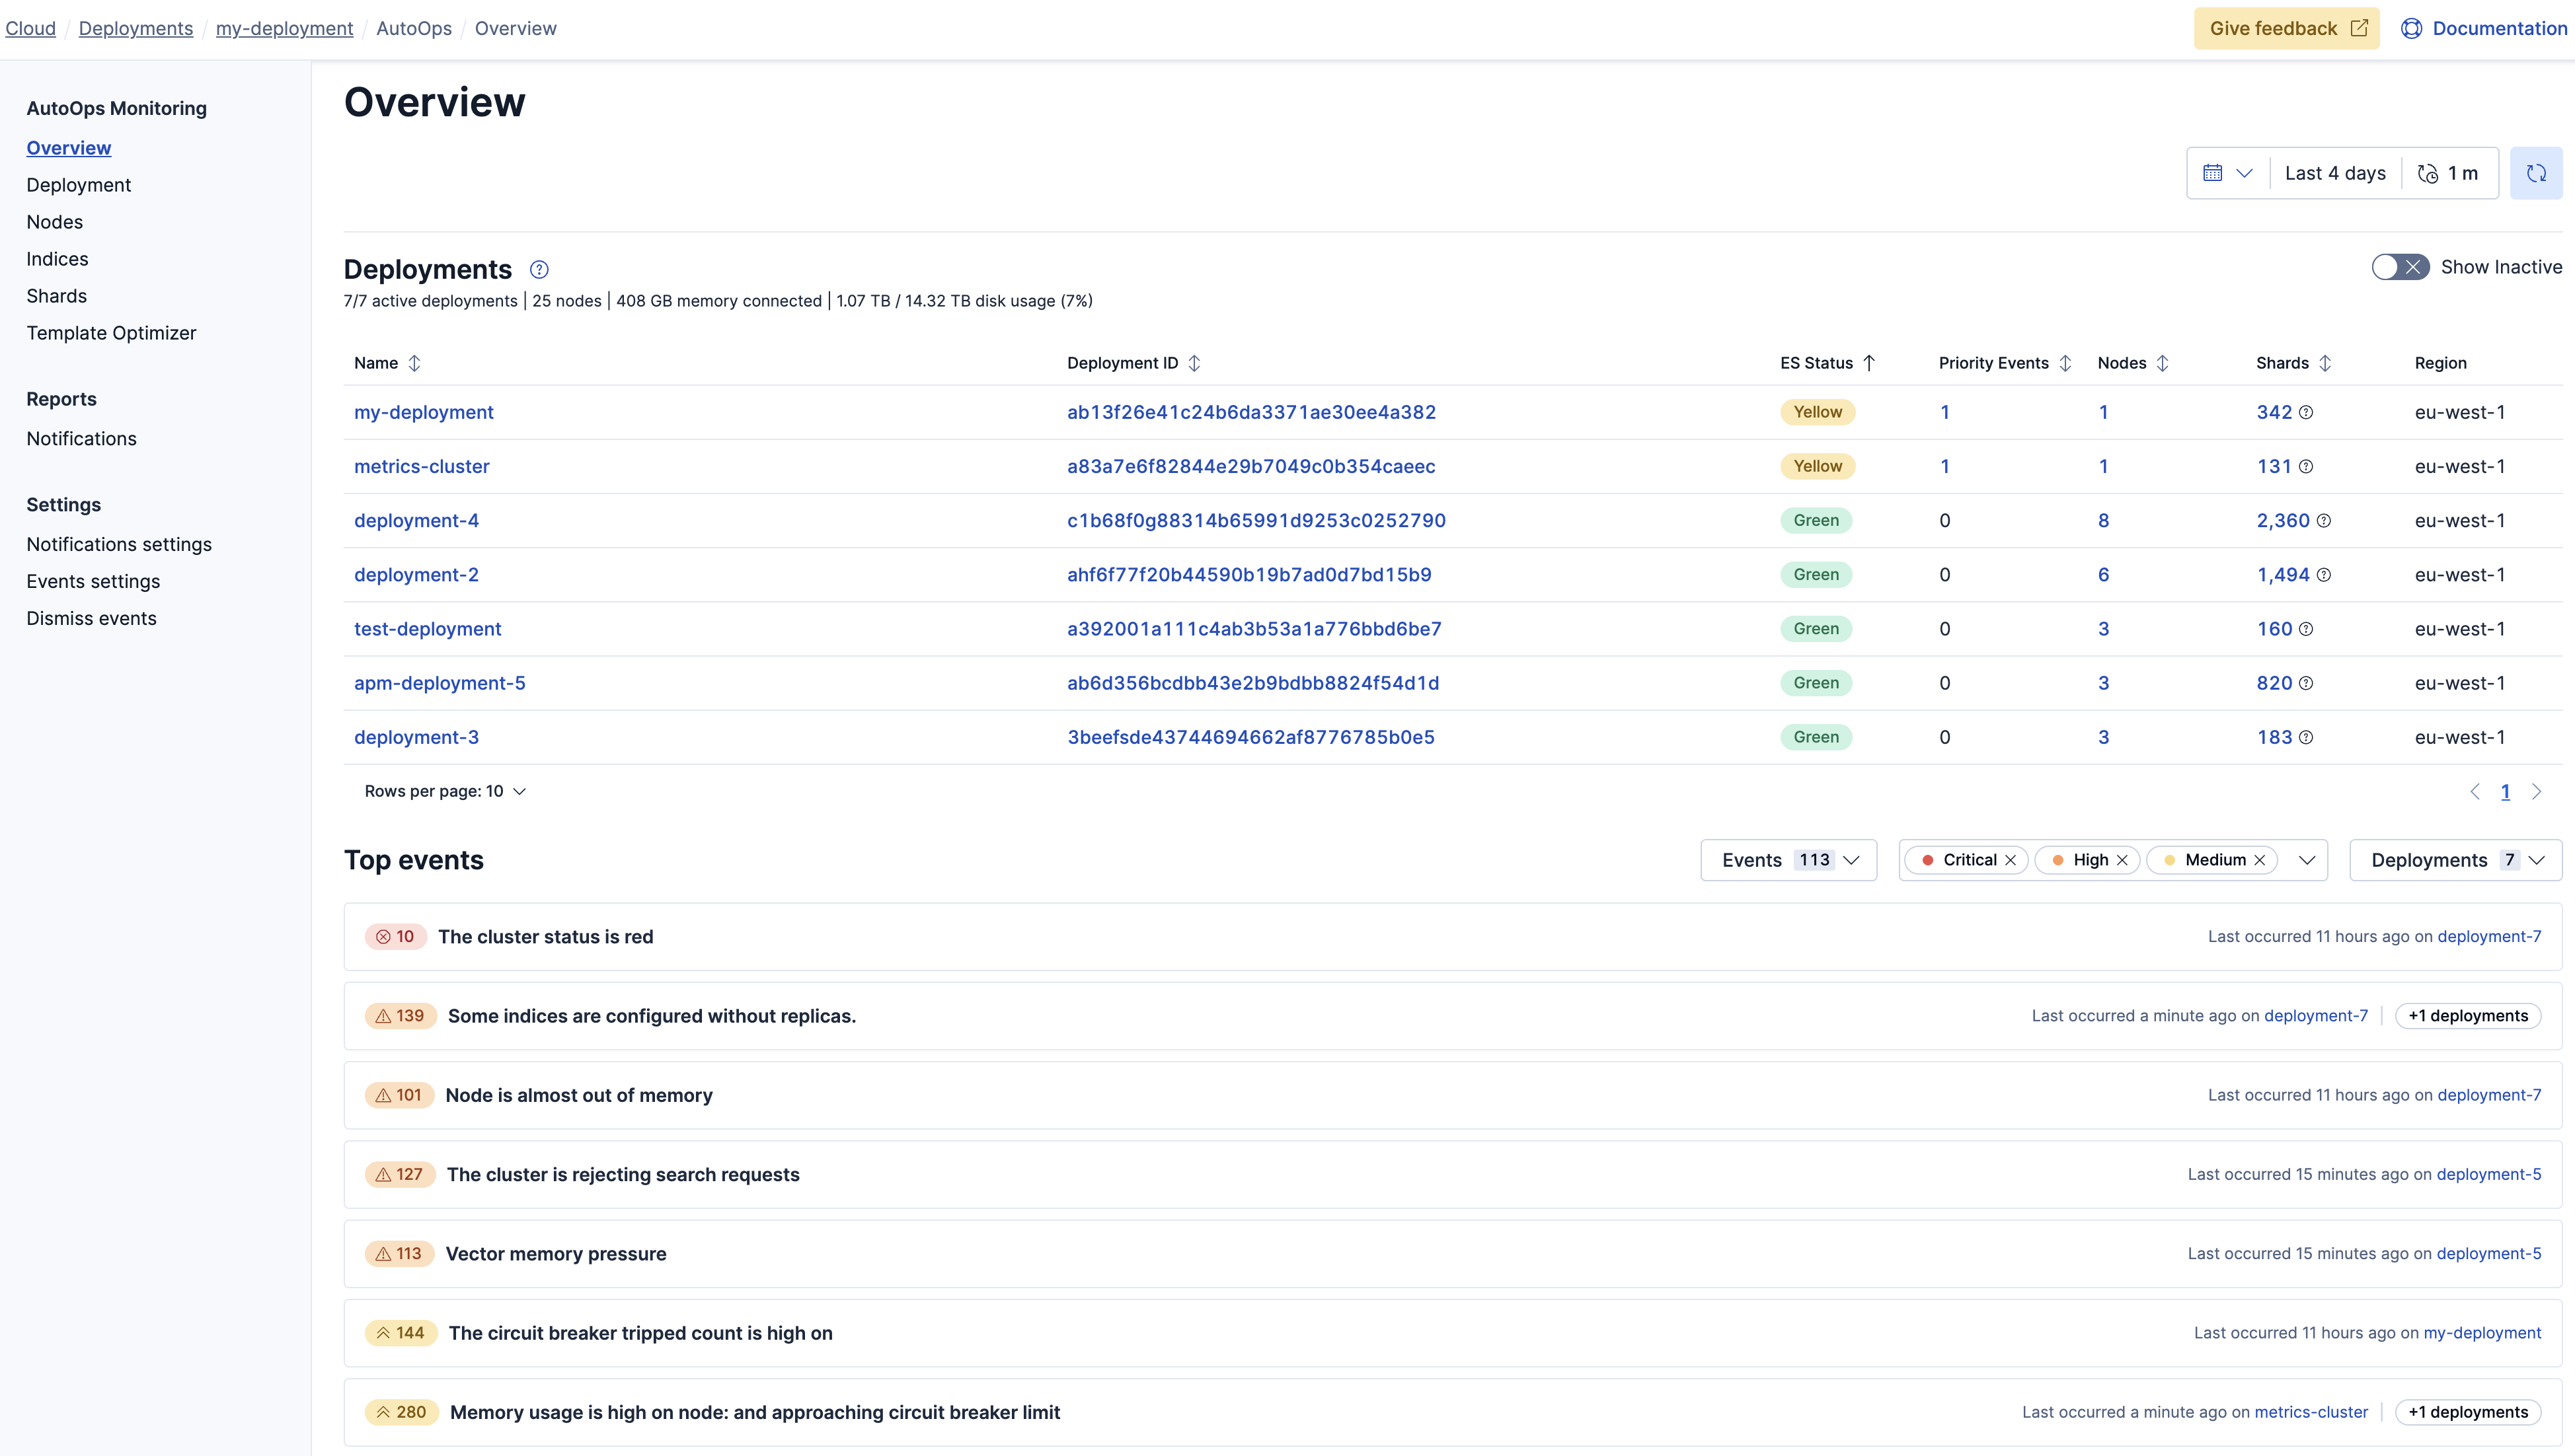Image resolution: width=2575 pixels, height=1456 pixels.
Task: Go to next page arrow
Action: click(x=2536, y=791)
